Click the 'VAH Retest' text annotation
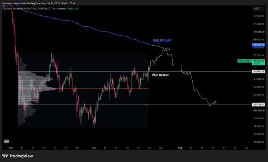The width and height of the screenshot is (268, 162). click(x=160, y=75)
